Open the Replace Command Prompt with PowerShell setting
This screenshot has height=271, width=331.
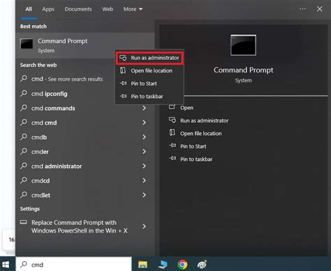[85, 226]
